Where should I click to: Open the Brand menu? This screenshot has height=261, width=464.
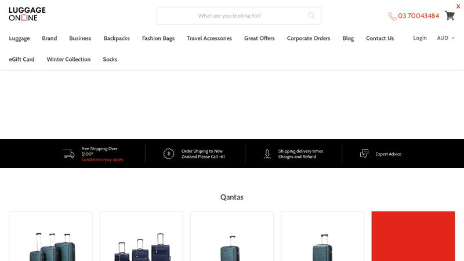pos(49,38)
